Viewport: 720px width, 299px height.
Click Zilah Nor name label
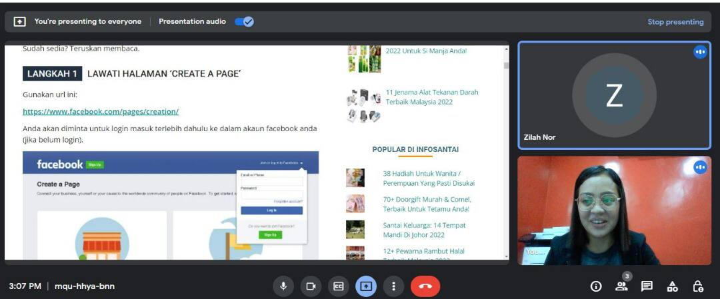[x=539, y=137]
